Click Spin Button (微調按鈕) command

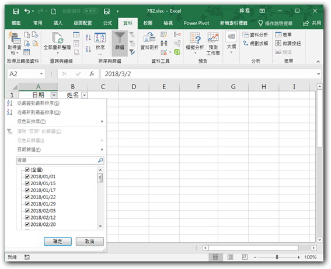click(288, 43)
